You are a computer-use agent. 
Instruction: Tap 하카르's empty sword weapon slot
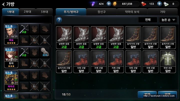coord(24,75)
